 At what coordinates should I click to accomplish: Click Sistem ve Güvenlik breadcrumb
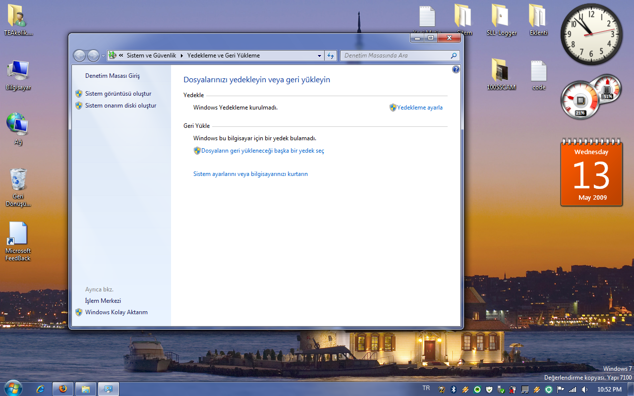(x=151, y=56)
